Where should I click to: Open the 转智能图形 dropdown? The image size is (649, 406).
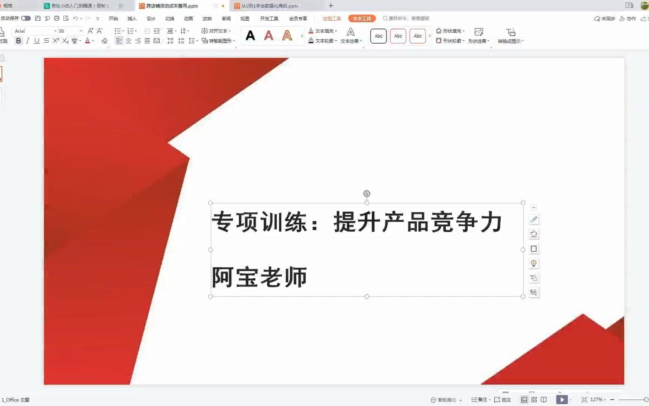218,41
